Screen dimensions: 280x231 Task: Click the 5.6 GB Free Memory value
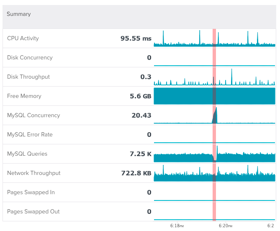(140, 96)
